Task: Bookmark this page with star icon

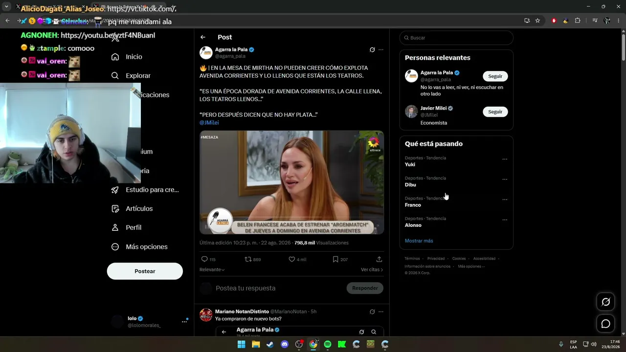Action: (537, 21)
